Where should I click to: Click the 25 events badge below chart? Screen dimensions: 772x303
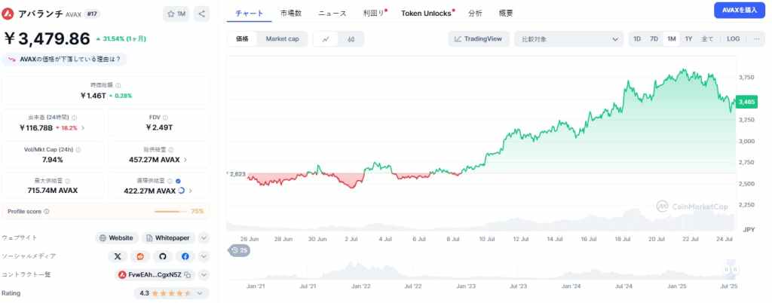(x=239, y=251)
